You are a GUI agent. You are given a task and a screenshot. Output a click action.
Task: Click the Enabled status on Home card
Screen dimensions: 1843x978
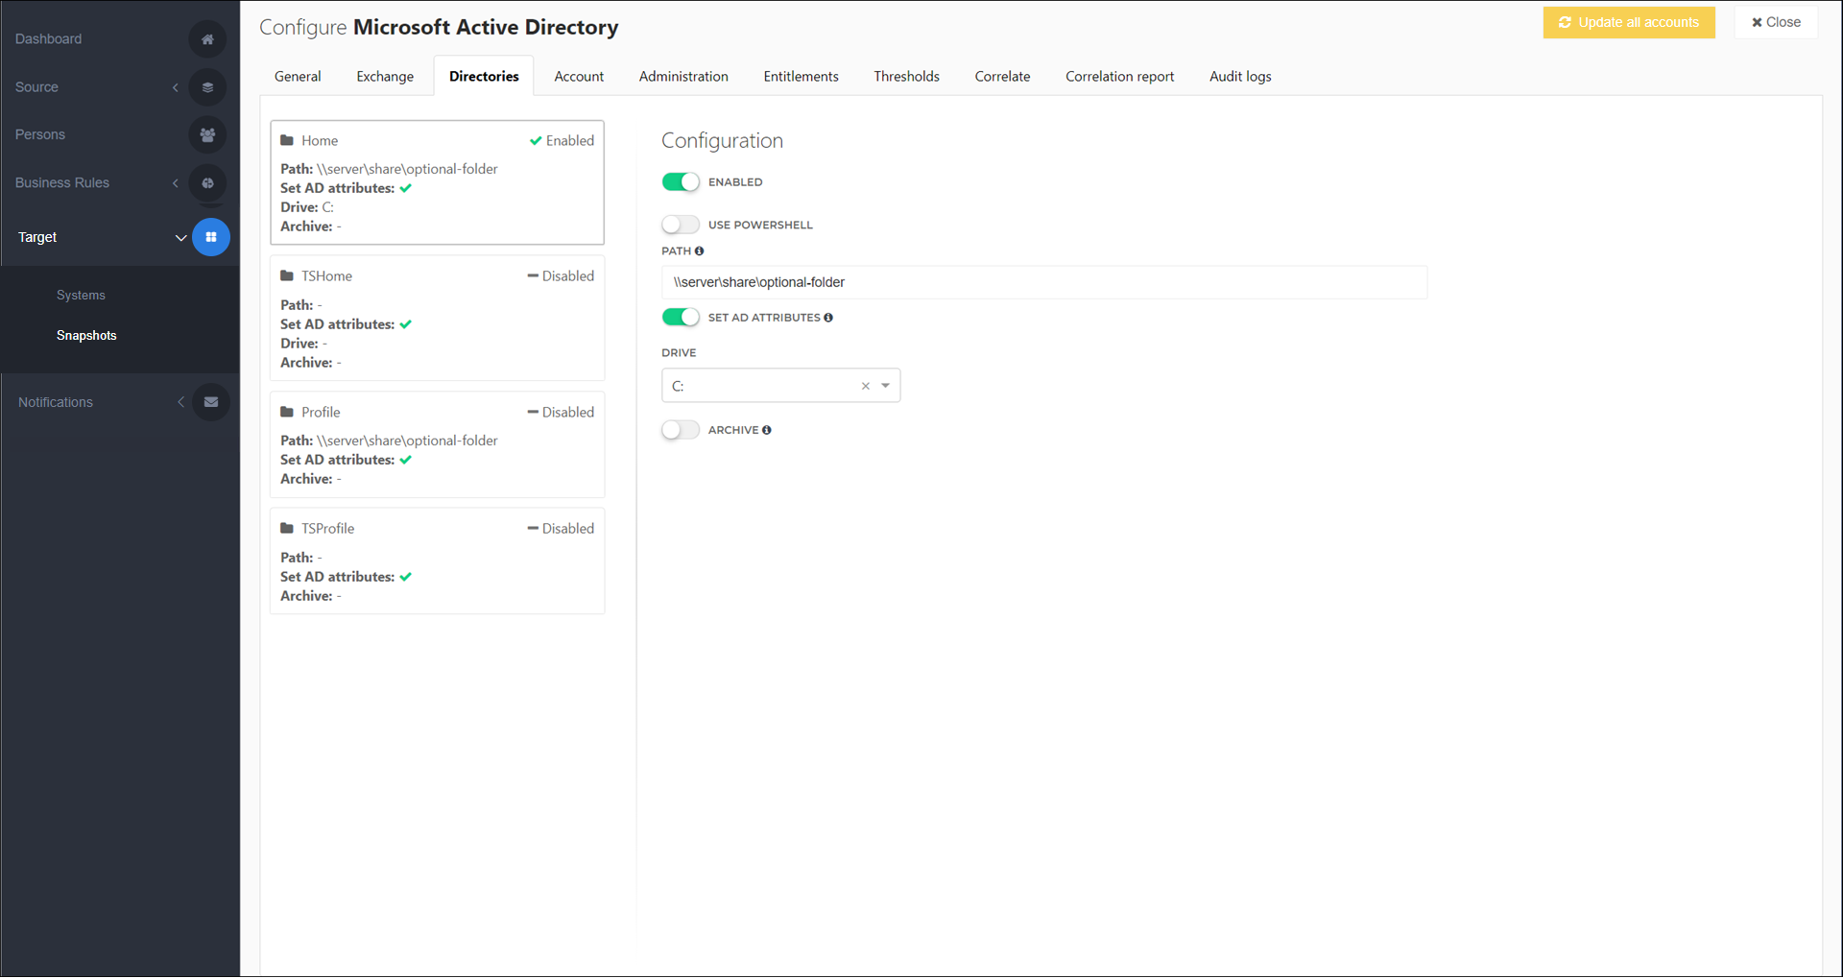pos(562,140)
